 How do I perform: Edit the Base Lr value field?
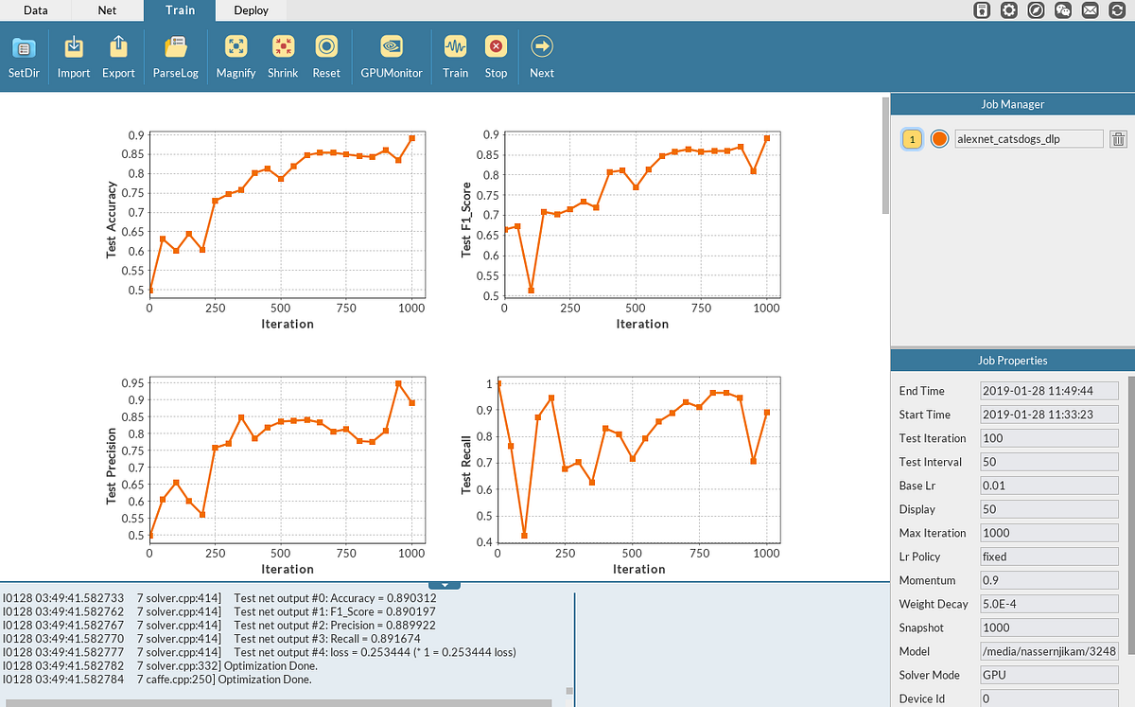click(1048, 486)
